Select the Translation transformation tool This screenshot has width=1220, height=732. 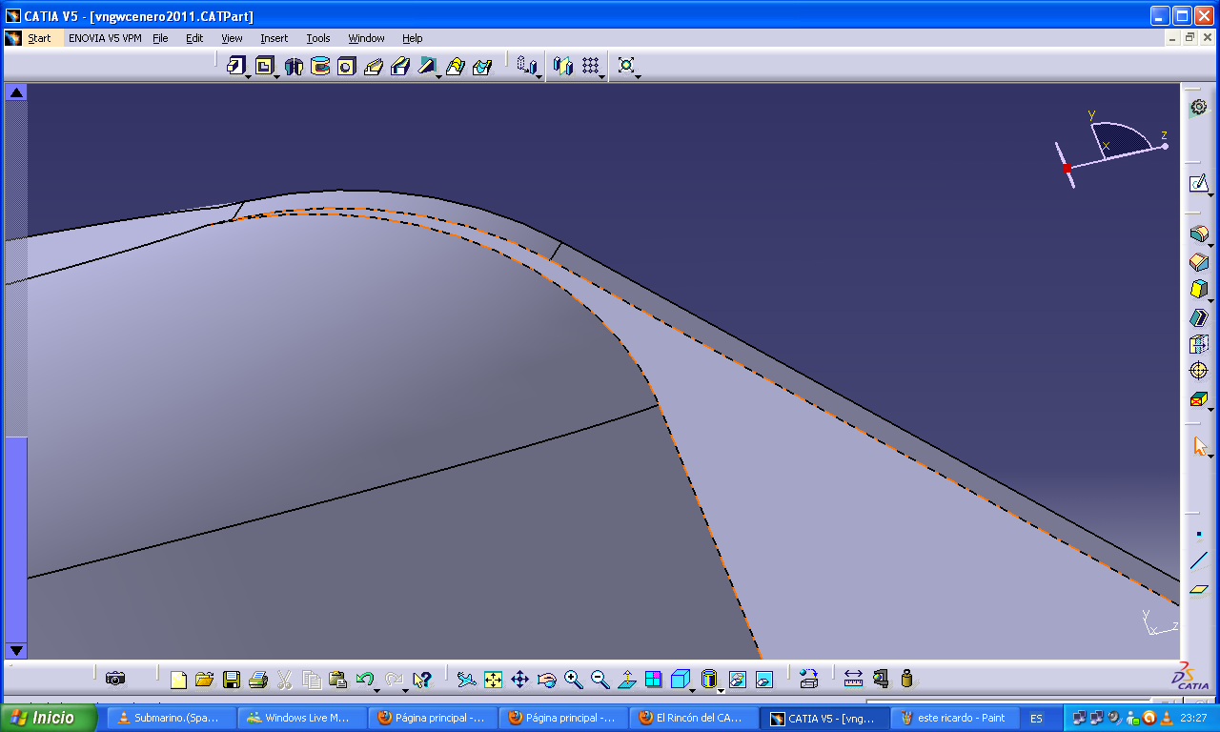pyautogui.click(x=525, y=65)
